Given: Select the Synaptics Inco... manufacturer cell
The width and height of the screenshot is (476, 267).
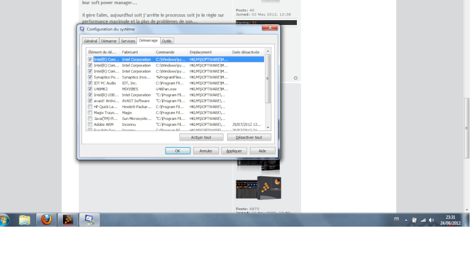Looking at the screenshot, I should 136,77.
